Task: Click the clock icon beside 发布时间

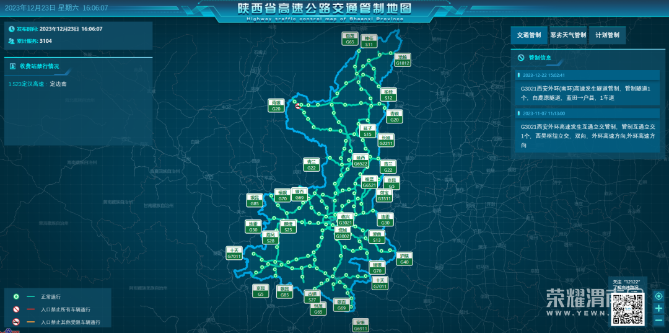Action: point(12,29)
